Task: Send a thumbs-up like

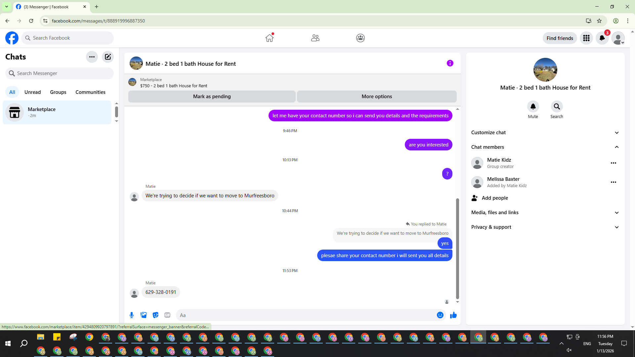Action: click(x=453, y=315)
